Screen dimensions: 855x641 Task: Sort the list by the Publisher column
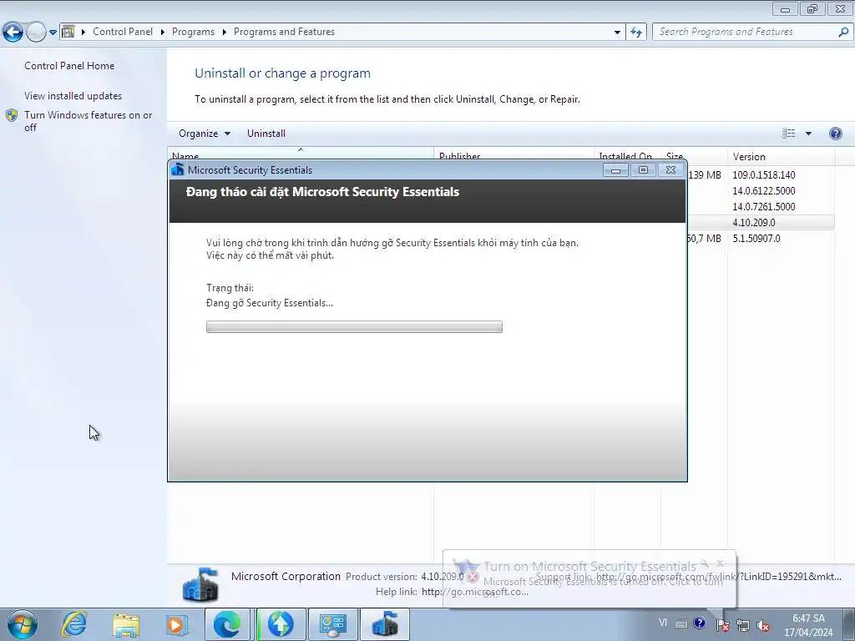coord(514,154)
